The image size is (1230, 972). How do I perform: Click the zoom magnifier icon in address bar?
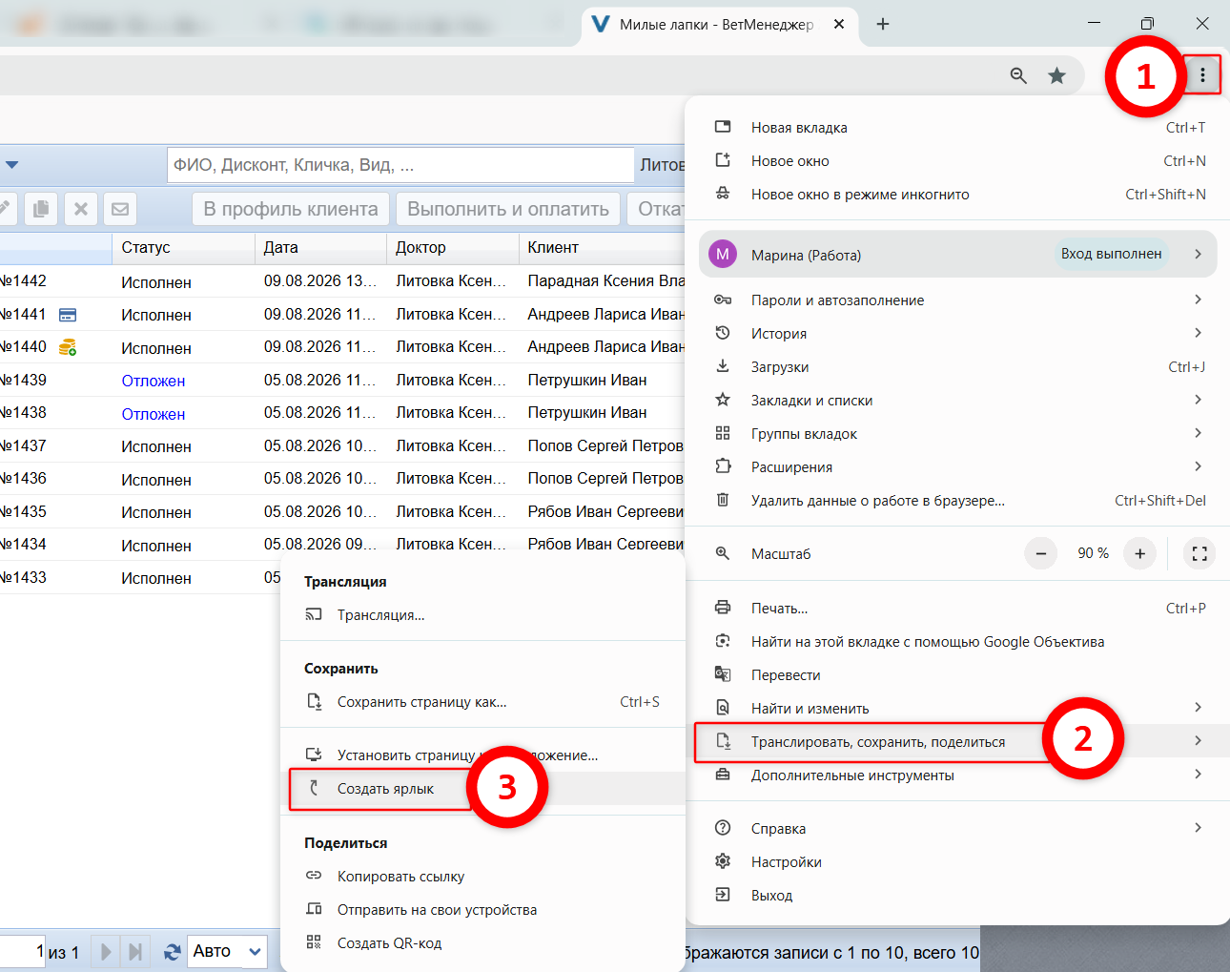click(1018, 75)
